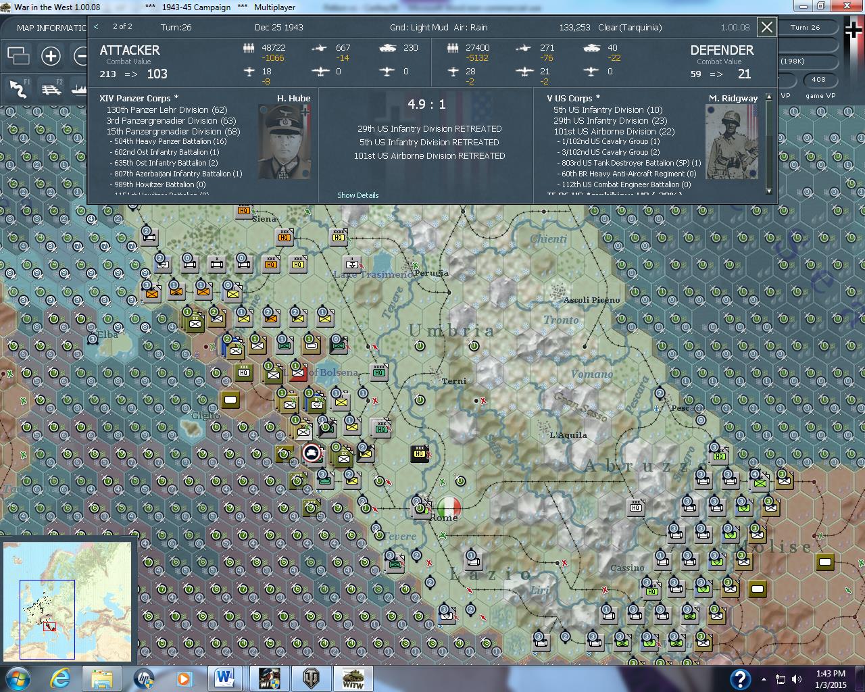The image size is (865, 692).
Task: Click the L'Aquila city label
Action: pos(568,435)
